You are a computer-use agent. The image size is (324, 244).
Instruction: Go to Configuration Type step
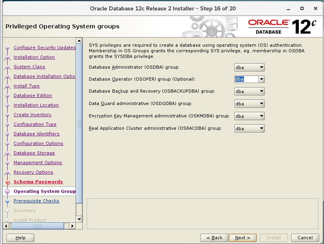click(35, 124)
